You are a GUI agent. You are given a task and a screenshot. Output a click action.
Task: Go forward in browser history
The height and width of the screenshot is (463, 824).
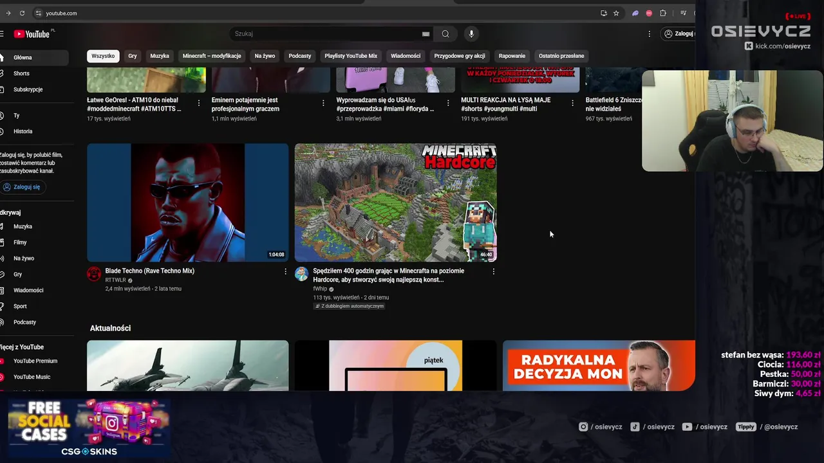click(8, 13)
